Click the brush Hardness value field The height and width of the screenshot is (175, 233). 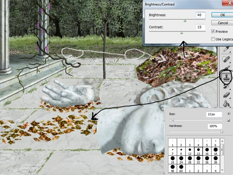pos(215,126)
